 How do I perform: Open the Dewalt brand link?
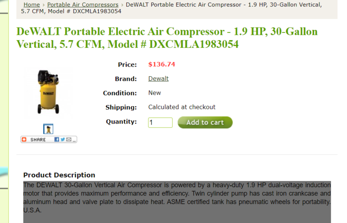(159, 79)
